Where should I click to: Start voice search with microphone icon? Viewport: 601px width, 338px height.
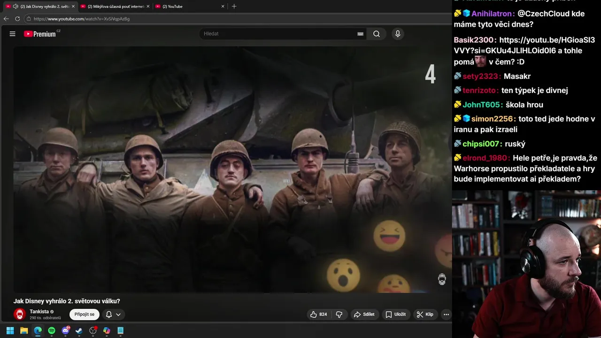[398, 34]
